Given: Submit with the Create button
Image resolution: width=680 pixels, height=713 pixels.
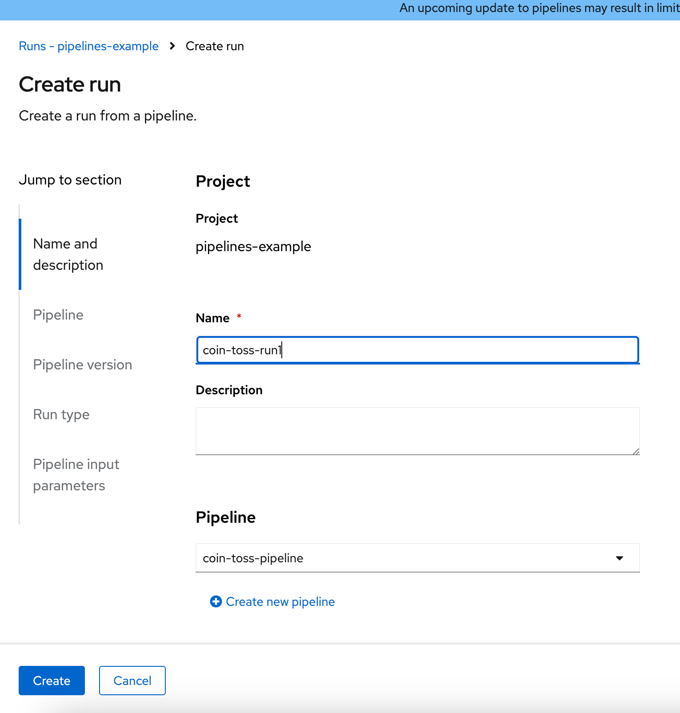Looking at the screenshot, I should [x=52, y=681].
